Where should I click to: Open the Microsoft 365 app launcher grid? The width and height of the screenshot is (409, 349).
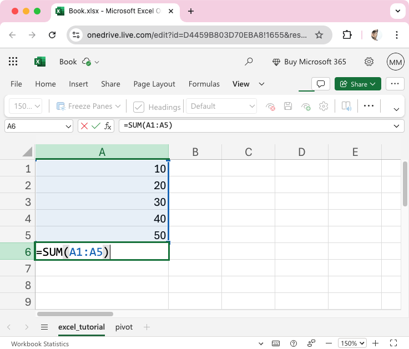coord(13,62)
